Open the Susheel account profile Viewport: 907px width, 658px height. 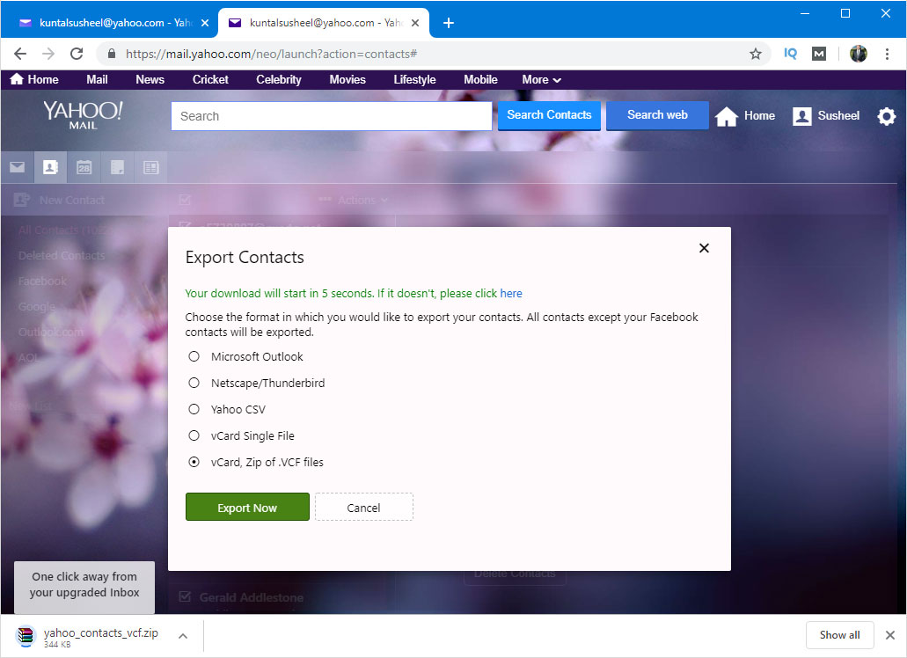[x=826, y=115]
